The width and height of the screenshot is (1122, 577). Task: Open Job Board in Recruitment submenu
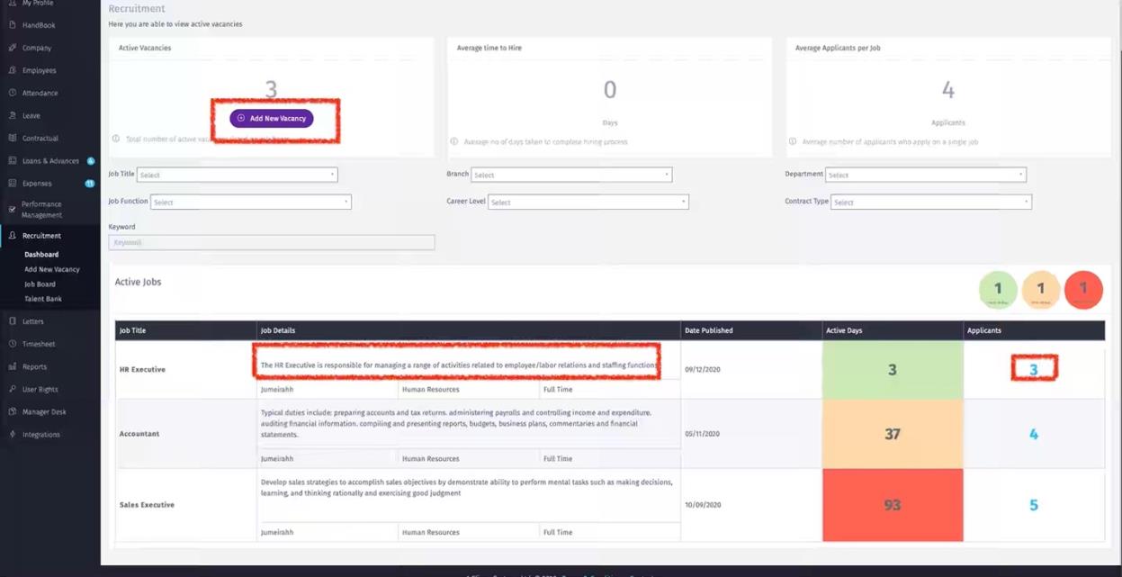pos(40,284)
